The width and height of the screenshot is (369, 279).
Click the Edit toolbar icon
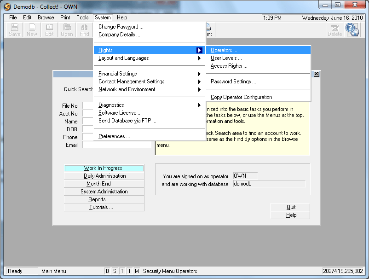point(49,30)
